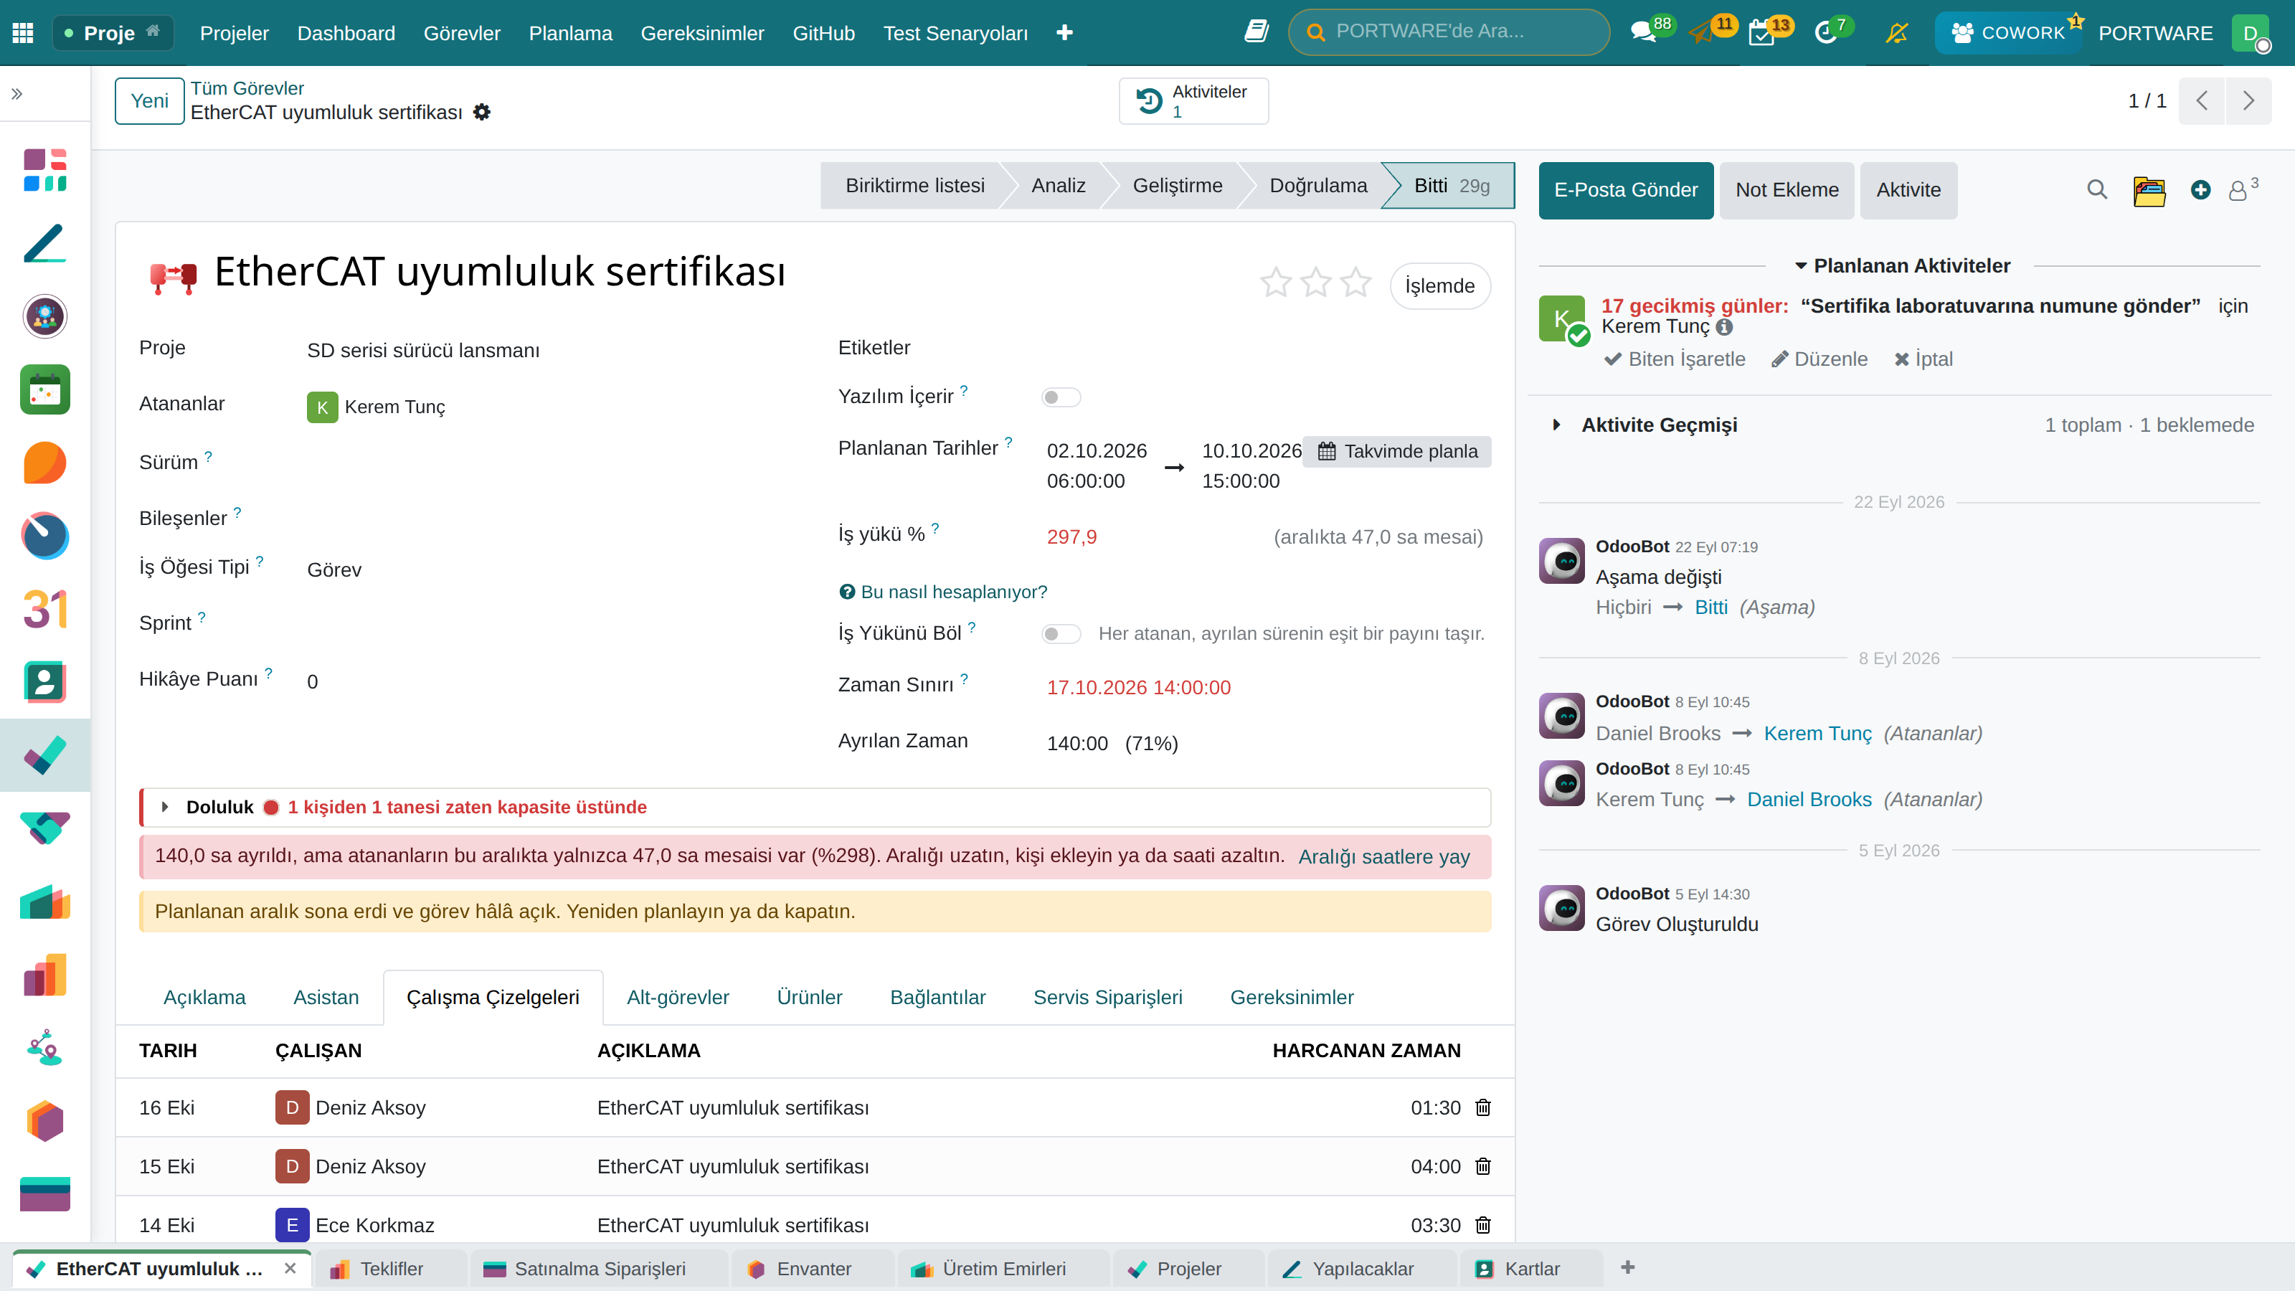Expand the left sidebar chevron

[17, 93]
